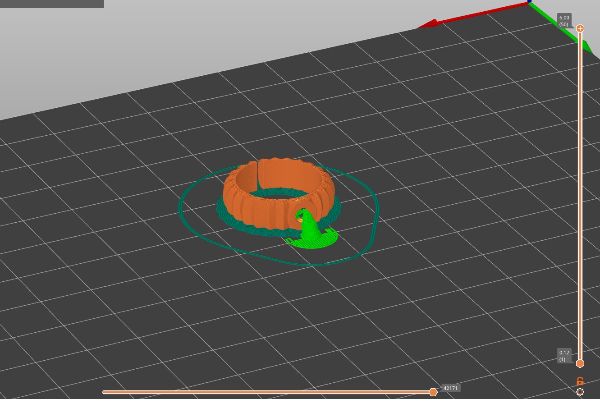
Task: Click the horizontal move slider thumb
Action: [x=433, y=392]
